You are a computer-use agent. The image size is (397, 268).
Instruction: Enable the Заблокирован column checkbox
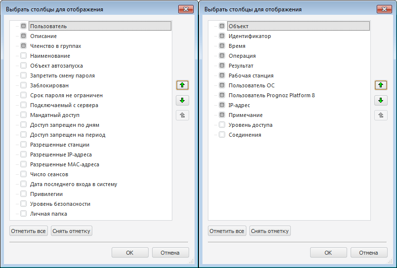click(23, 85)
